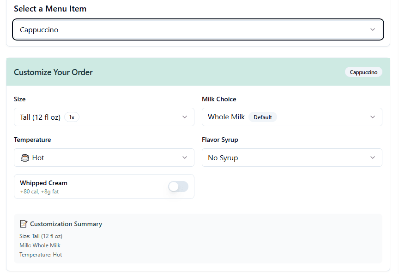Click the Cappuccino badge in the header

(363, 72)
